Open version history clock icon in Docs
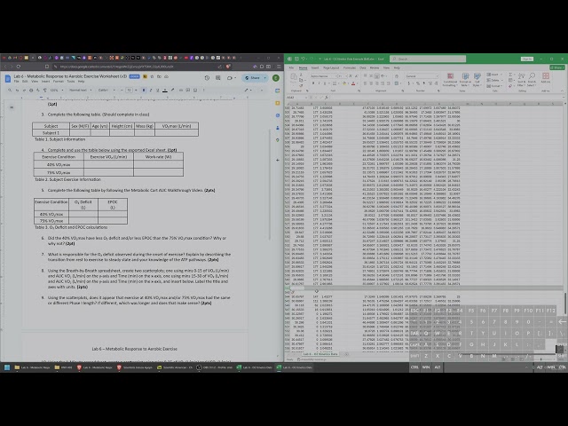 (207, 78)
